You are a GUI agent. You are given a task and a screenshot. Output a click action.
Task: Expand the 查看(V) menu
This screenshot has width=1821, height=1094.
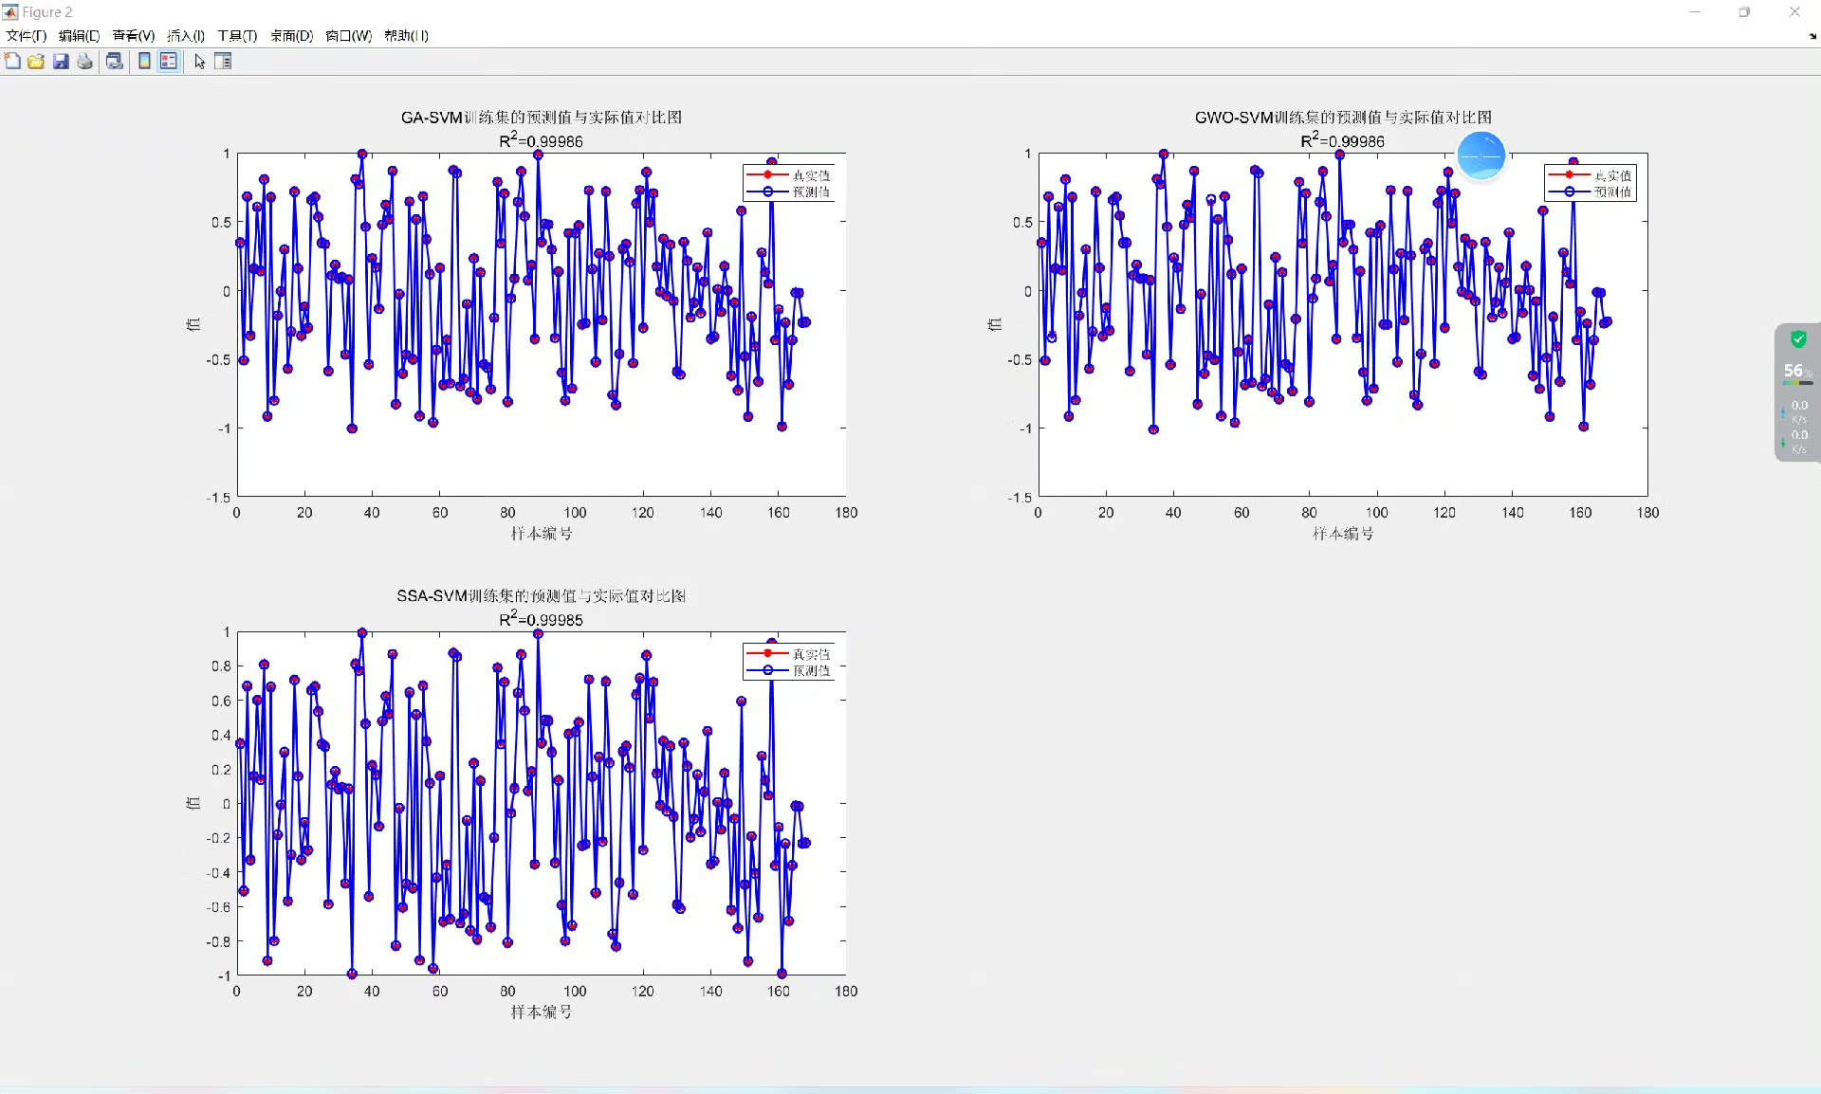(x=133, y=36)
